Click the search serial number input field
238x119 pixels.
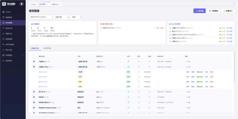[40, 17]
